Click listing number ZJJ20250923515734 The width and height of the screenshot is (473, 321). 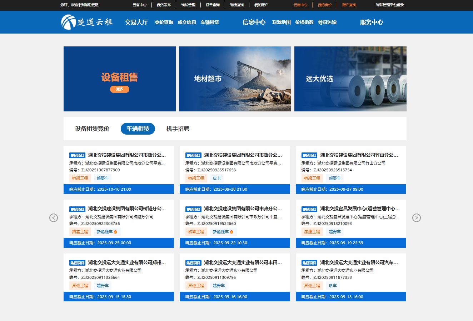coord(333,170)
